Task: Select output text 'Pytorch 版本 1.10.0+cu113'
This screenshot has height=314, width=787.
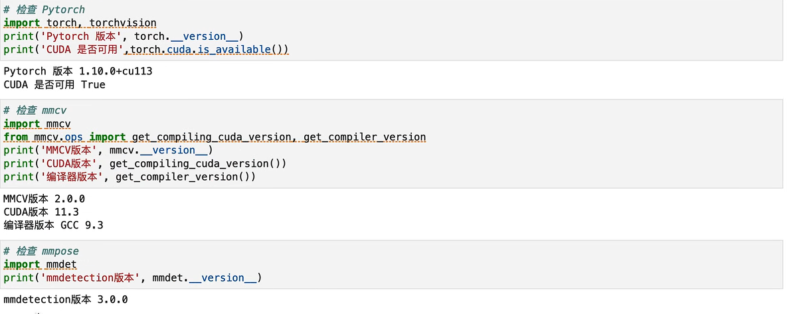Action: [78, 71]
